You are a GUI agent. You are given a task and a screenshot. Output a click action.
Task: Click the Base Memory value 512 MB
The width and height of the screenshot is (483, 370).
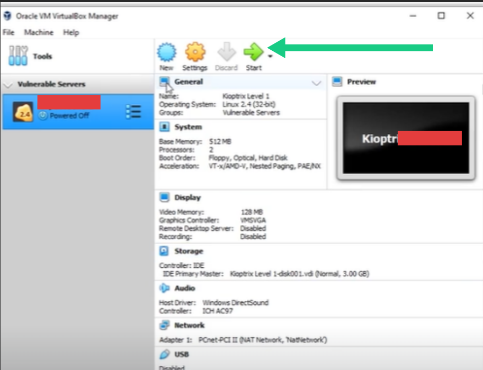pyautogui.click(x=220, y=142)
